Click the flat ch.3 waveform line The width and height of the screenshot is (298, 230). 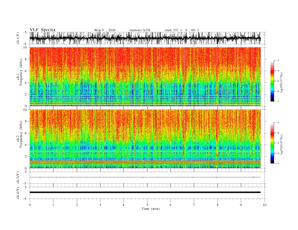click(145, 177)
